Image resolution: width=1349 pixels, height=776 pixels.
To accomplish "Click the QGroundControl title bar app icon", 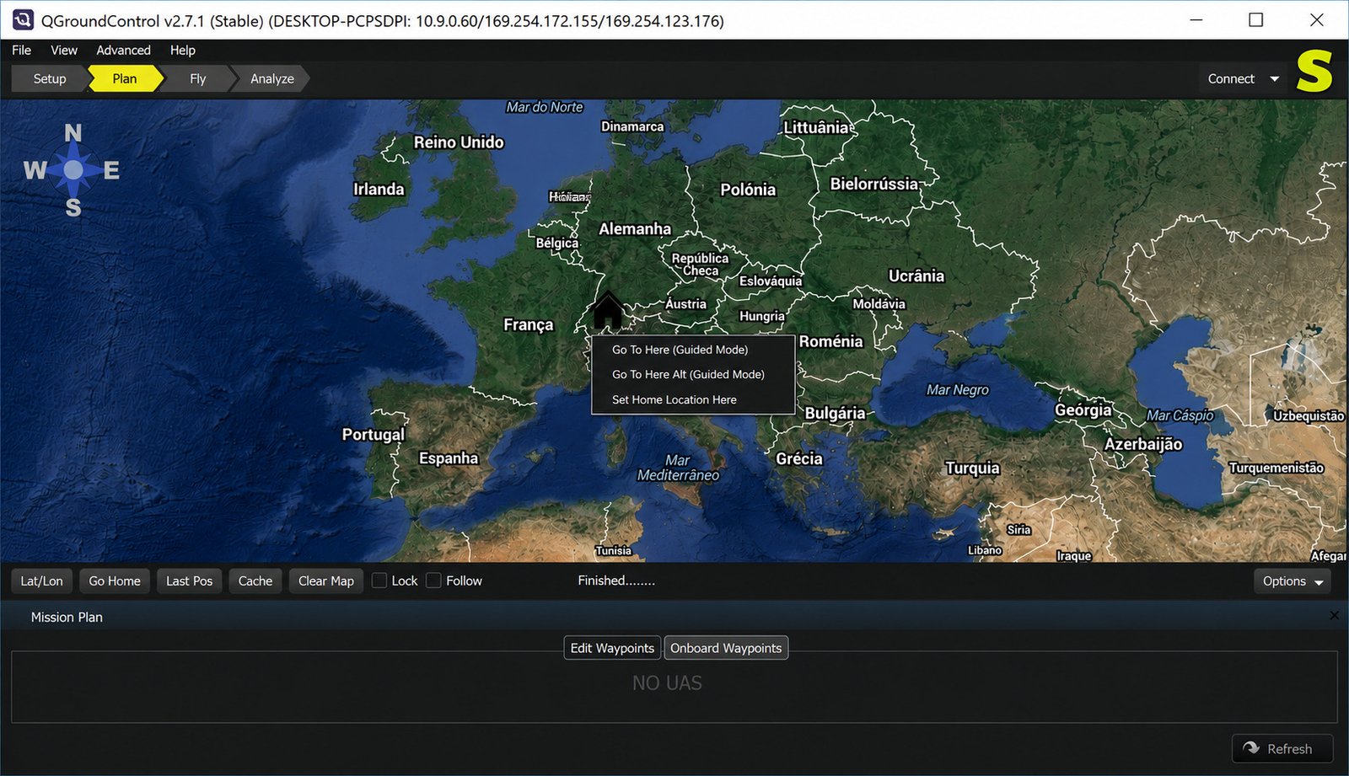I will pyautogui.click(x=23, y=19).
